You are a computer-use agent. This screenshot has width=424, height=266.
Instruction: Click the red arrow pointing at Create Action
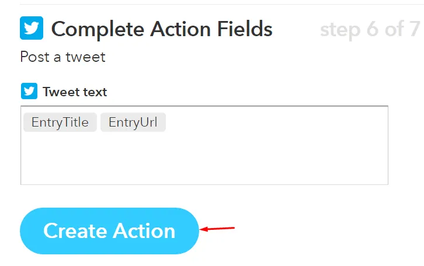(217, 229)
